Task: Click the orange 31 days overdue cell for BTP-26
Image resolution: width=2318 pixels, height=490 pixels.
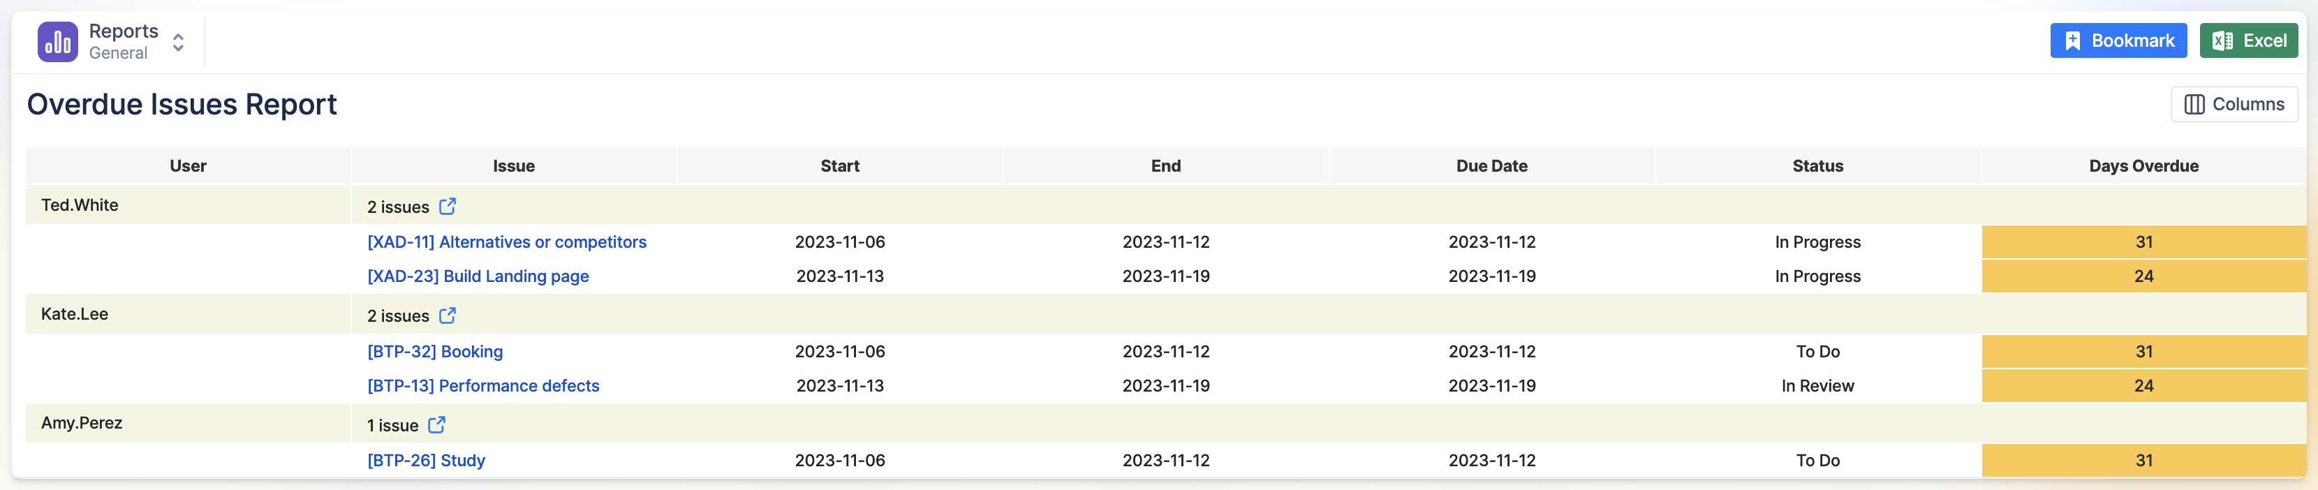Action: pyautogui.click(x=2143, y=459)
